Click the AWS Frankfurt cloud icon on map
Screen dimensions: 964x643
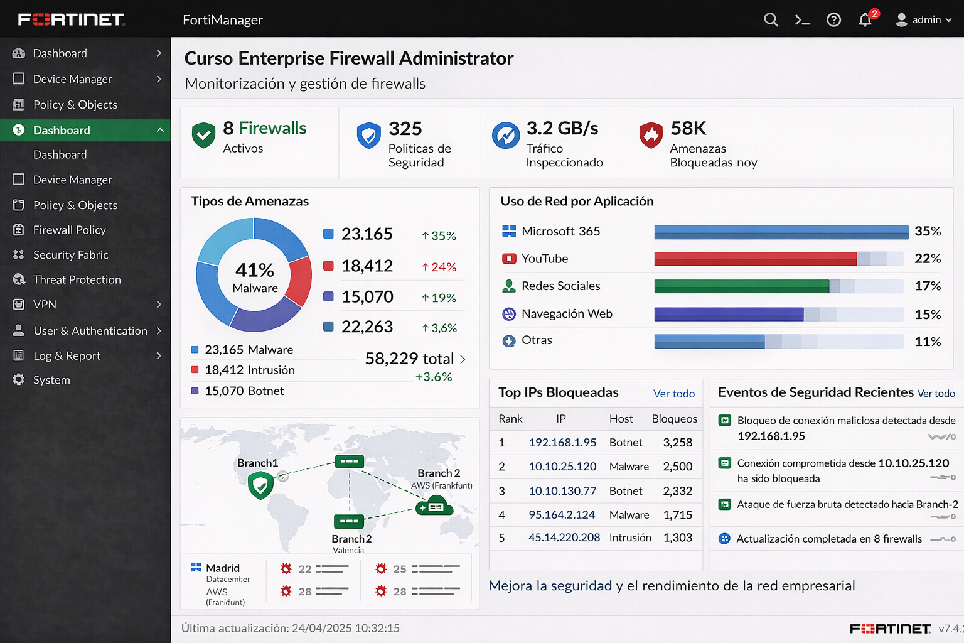tap(434, 506)
